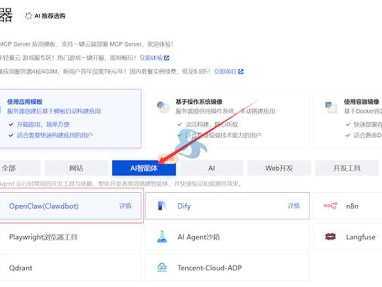Click the AI Agent沙箱 flask icon
This screenshot has width=382, height=287.
coord(162,237)
